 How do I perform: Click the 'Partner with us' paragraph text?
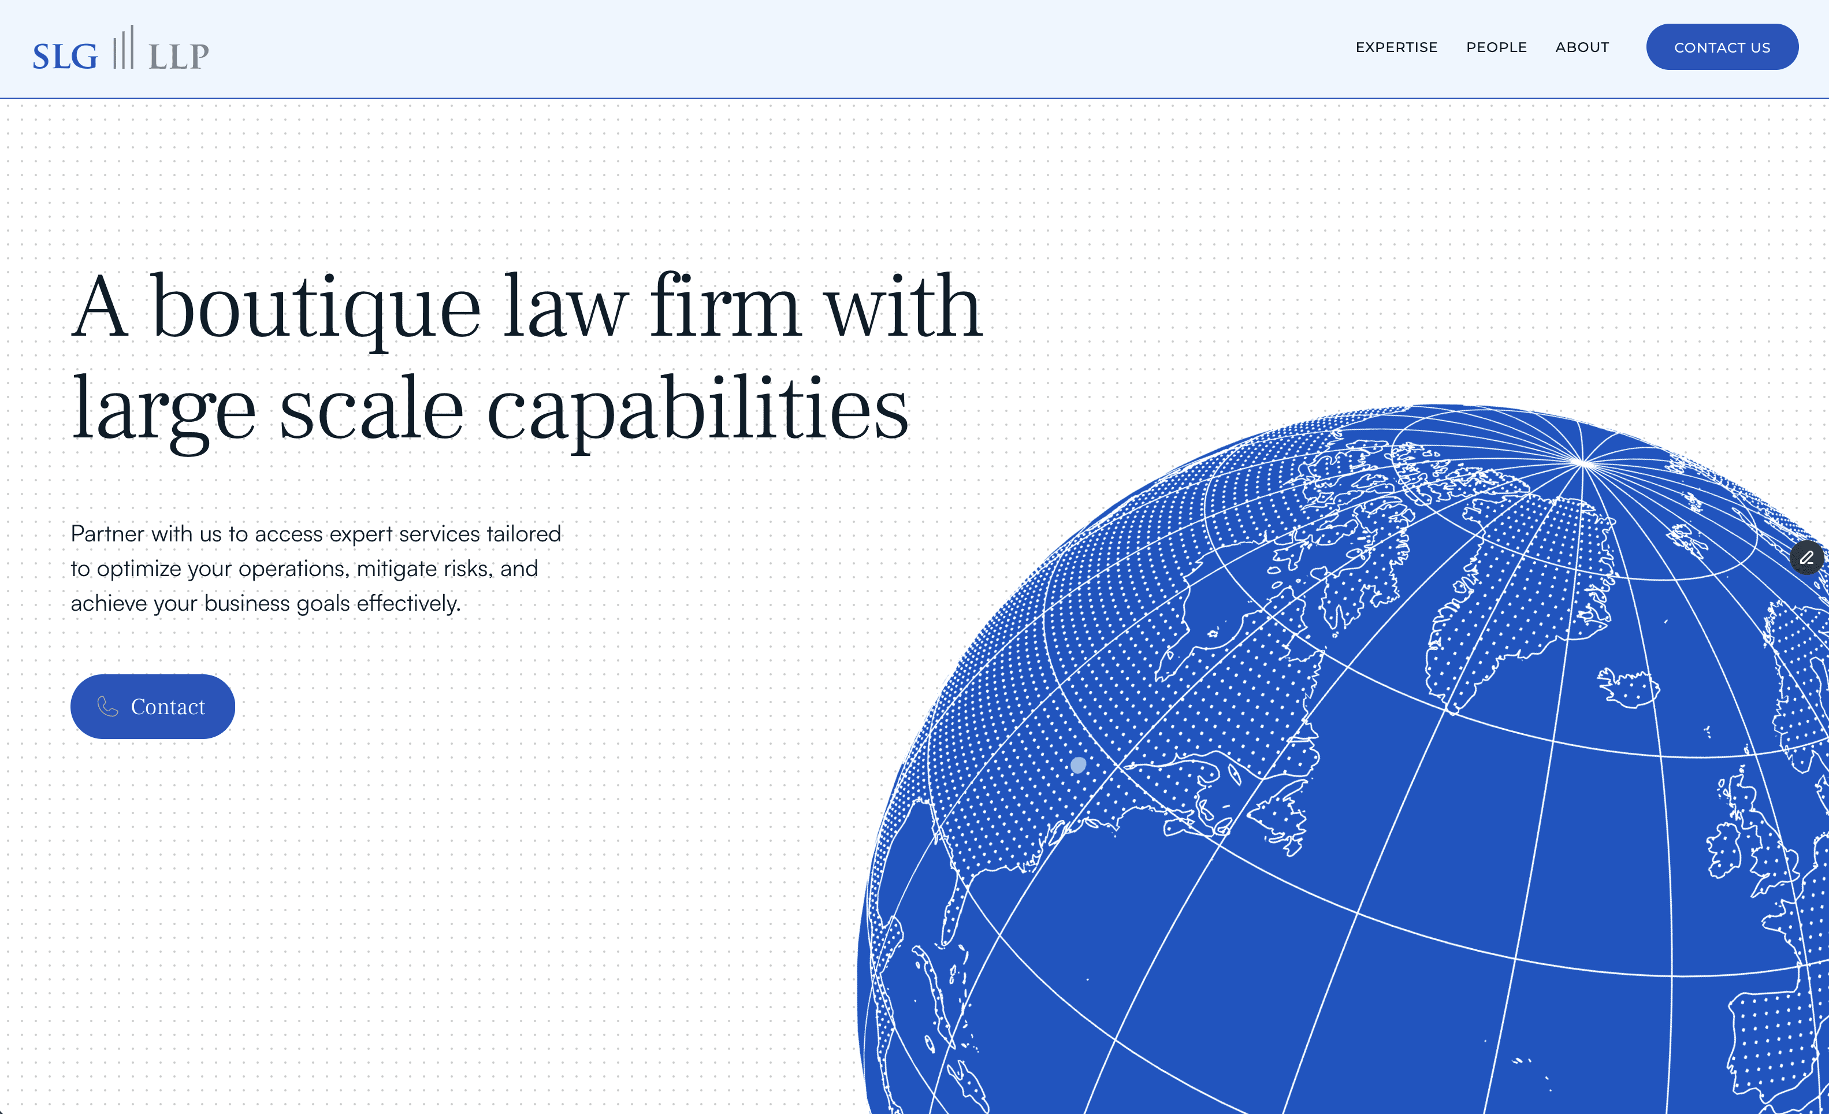(x=315, y=568)
